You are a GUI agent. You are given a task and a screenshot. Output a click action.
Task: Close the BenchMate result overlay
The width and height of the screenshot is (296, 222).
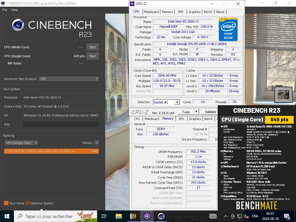(x=293, y=108)
